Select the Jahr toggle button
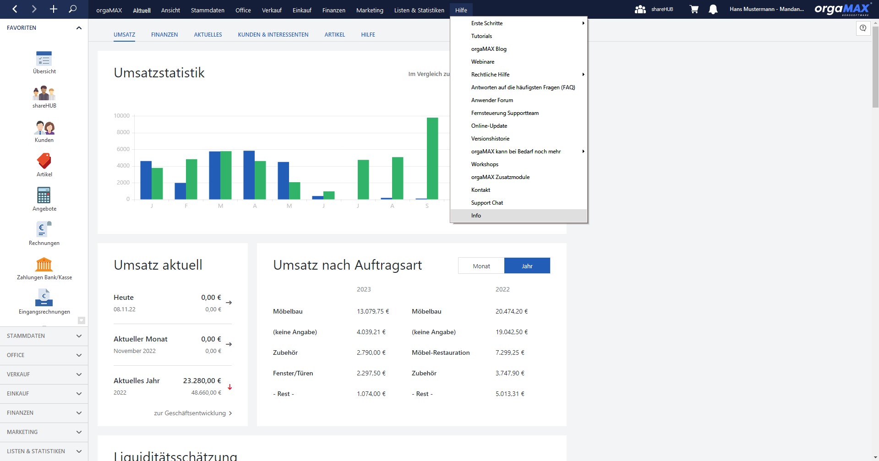 click(527, 266)
